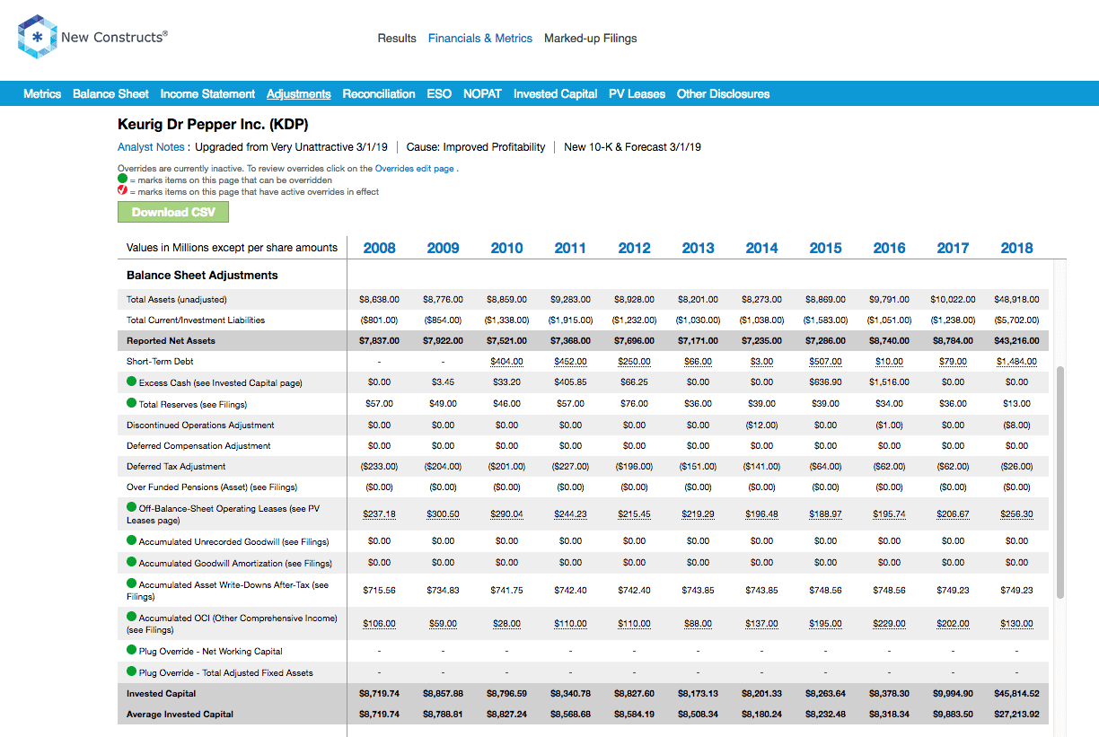Click green dot beside Plug Override - Total Adjusted Fixed Assets
Image resolution: width=1099 pixels, height=737 pixels.
coord(132,671)
